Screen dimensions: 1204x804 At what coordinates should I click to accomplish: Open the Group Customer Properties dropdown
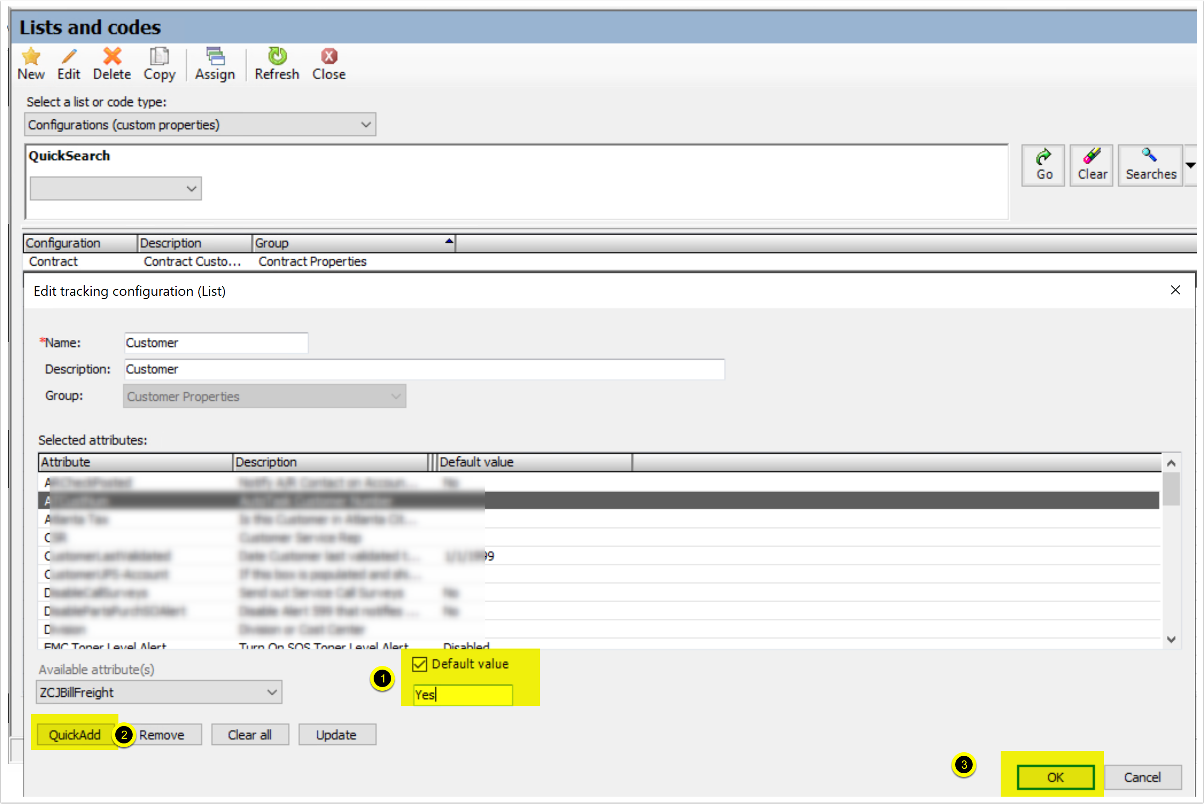[x=264, y=396]
